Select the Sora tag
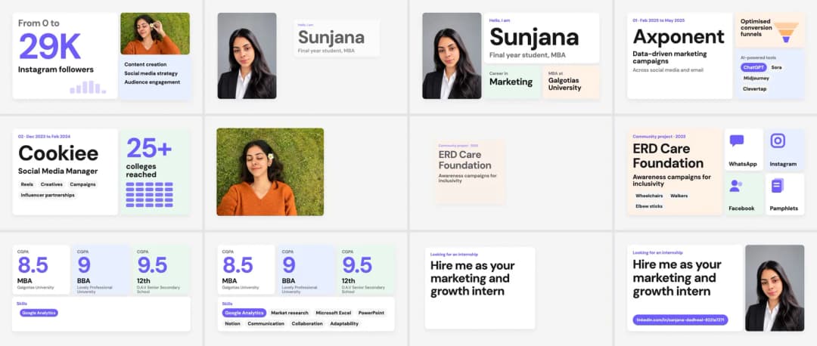 776,68
